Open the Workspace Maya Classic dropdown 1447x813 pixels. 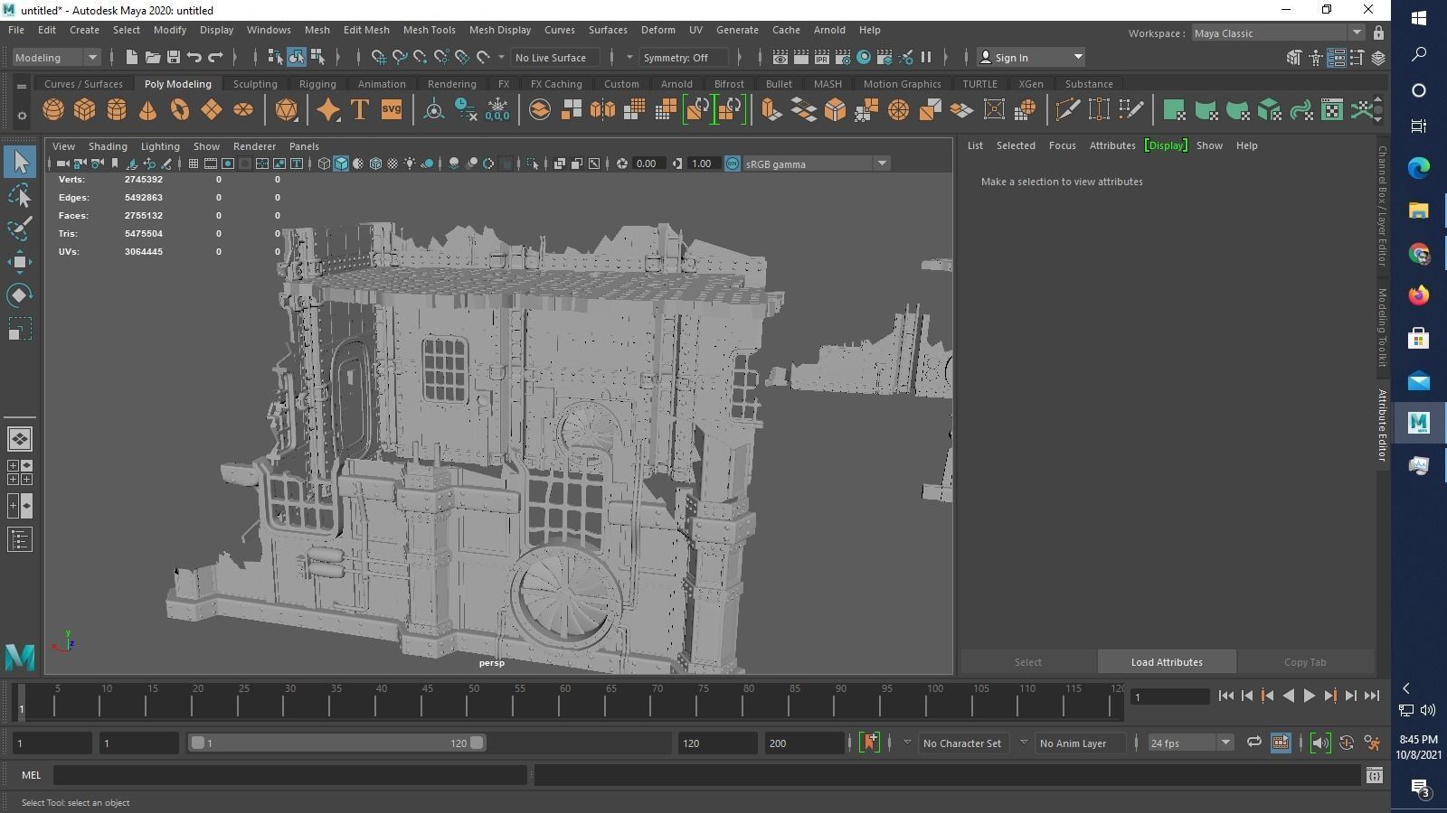[1277, 33]
